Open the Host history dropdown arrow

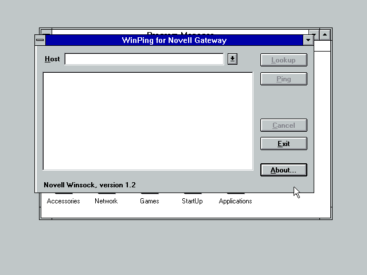point(232,59)
